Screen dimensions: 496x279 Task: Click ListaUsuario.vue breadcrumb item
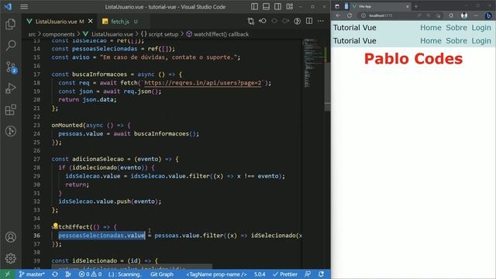108,34
